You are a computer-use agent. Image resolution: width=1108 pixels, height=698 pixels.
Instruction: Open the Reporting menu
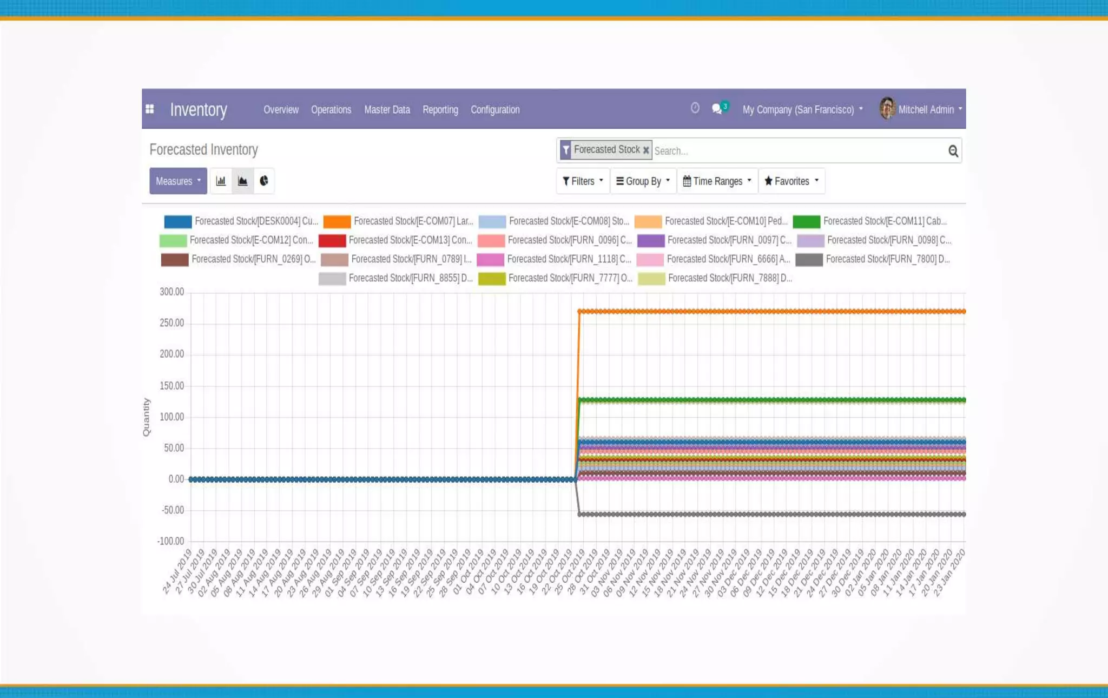[440, 109]
